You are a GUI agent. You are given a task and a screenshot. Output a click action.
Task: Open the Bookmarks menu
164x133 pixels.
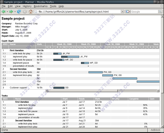point(41,6)
